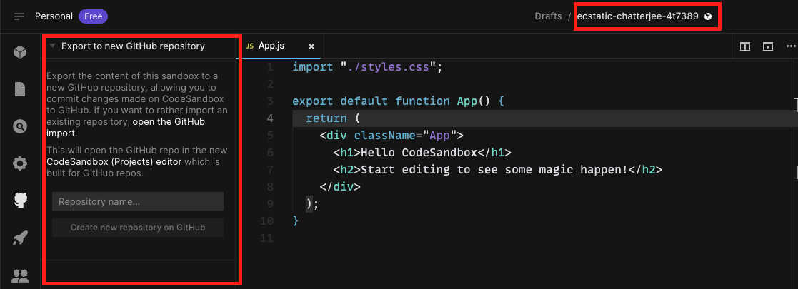The width and height of the screenshot is (798, 289).
Task: Click the split editor layout icon
Action: [x=745, y=46]
